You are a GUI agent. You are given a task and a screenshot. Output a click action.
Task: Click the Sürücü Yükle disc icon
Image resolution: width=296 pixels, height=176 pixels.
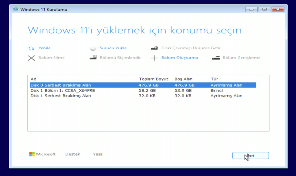coord(93,48)
